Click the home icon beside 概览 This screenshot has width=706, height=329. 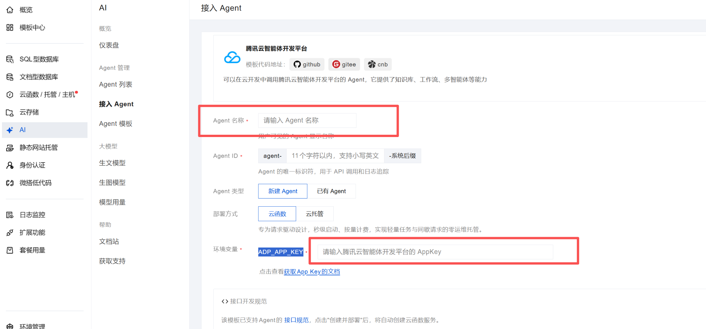(x=10, y=10)
